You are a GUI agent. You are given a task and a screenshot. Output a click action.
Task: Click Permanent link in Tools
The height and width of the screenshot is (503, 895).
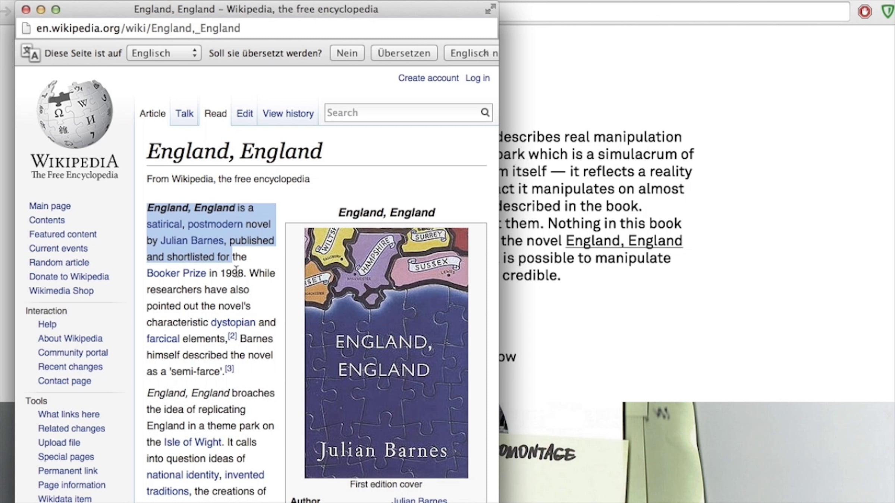click(x=68, y=471)
